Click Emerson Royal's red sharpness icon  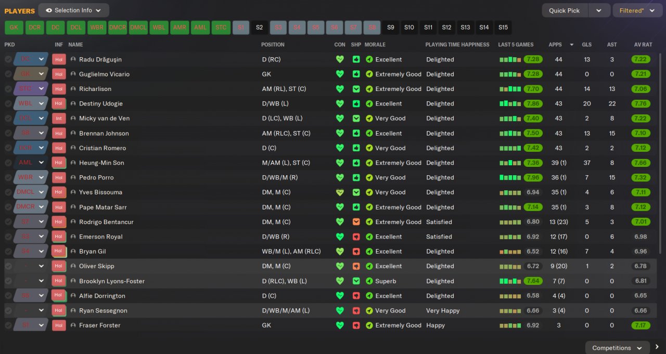pos(356,237)
